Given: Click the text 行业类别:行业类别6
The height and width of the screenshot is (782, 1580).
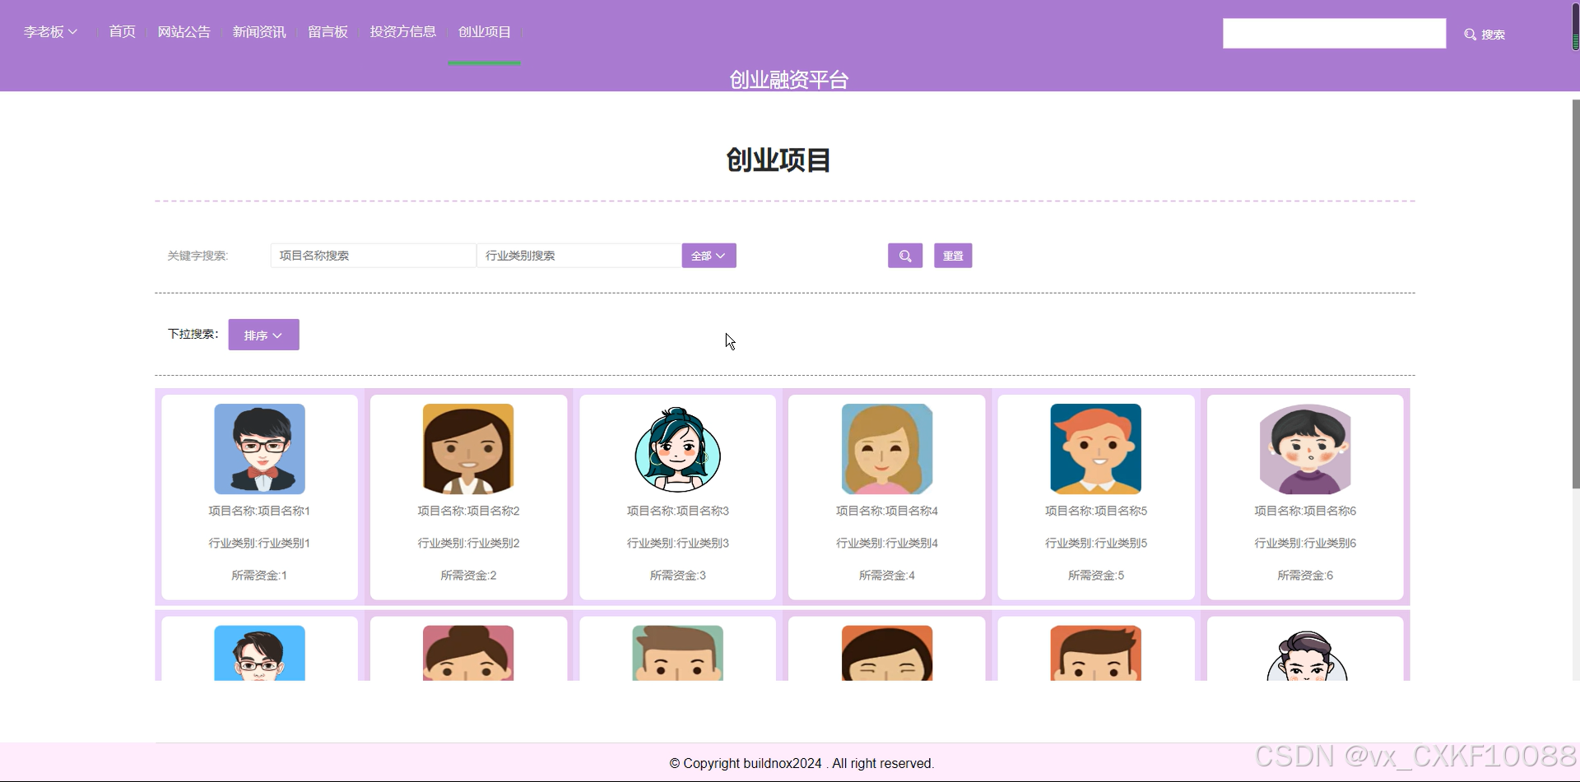Looking at the screenshot, I should point(1305,543).
